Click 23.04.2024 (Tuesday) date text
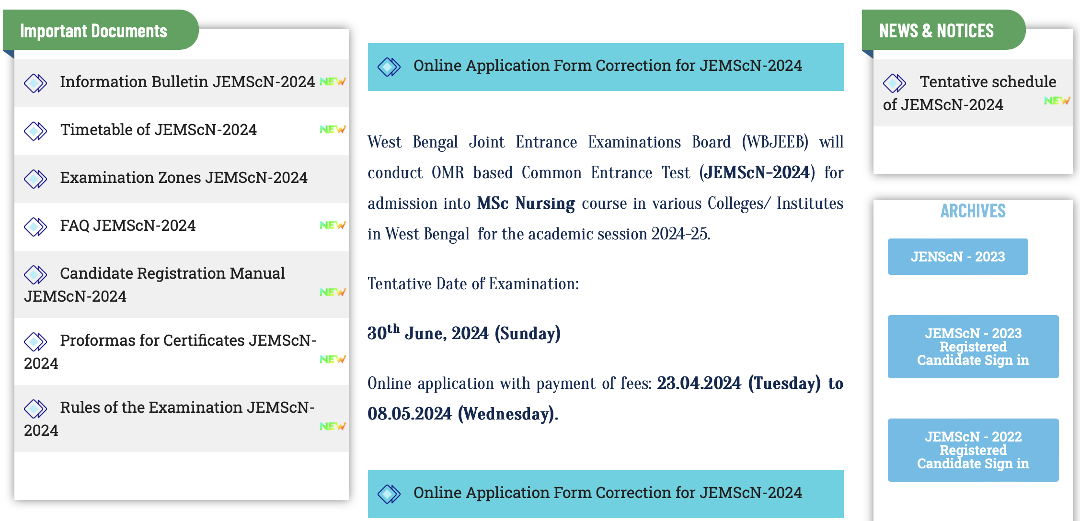 (x=739, y=384)
